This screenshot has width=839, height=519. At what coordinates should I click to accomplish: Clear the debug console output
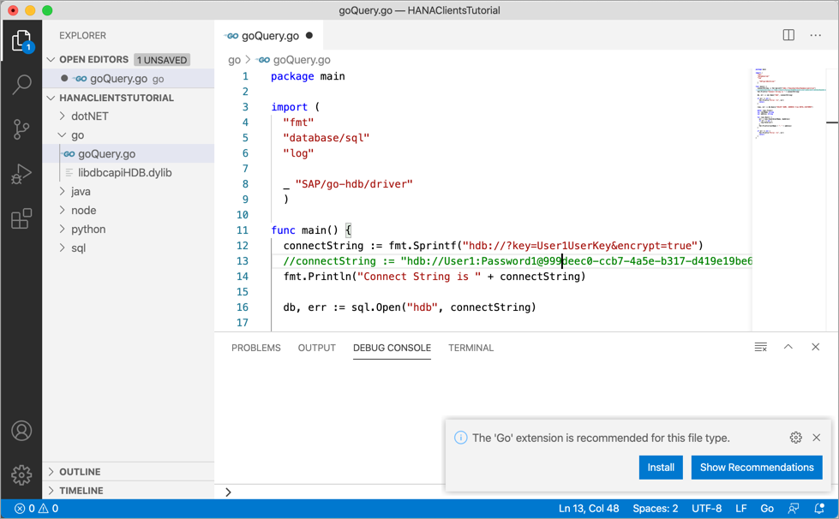pyautogui.click(x=760, y=348)
